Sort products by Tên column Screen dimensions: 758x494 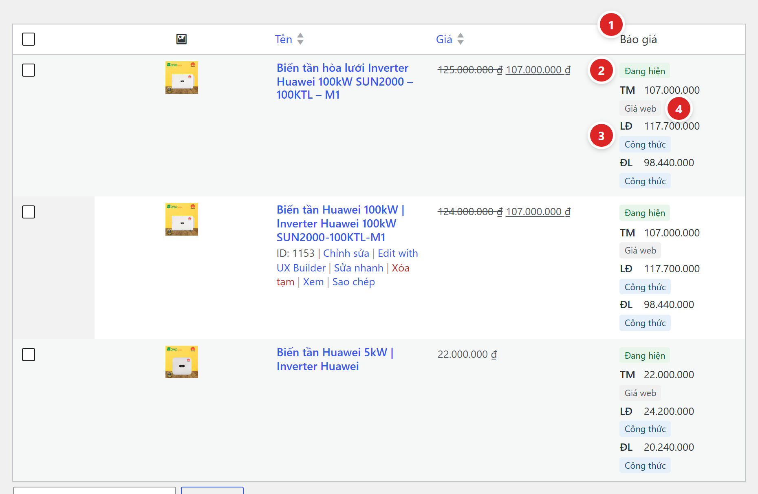(284, 39)
